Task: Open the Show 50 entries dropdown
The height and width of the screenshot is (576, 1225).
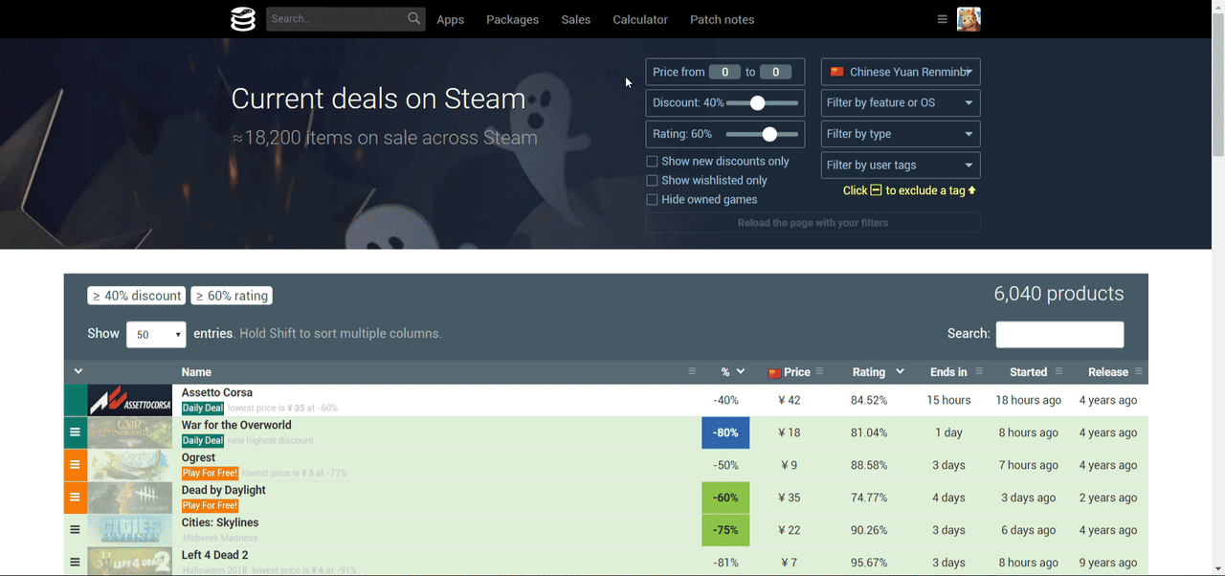Action: click(x=156, y=334)
